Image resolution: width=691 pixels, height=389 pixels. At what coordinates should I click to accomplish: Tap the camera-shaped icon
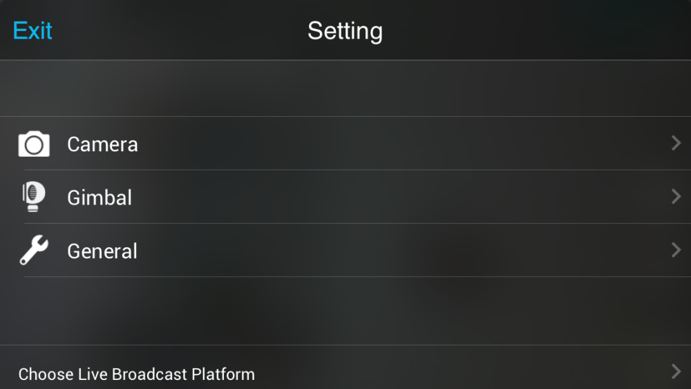[34, 144]
